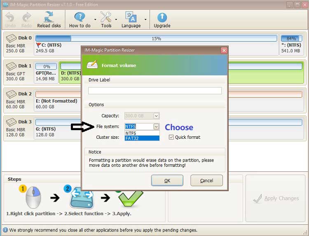The image size is (309, 236).
Task: Toggle the Quick format checkbox
Action: [x=171, y=137]
